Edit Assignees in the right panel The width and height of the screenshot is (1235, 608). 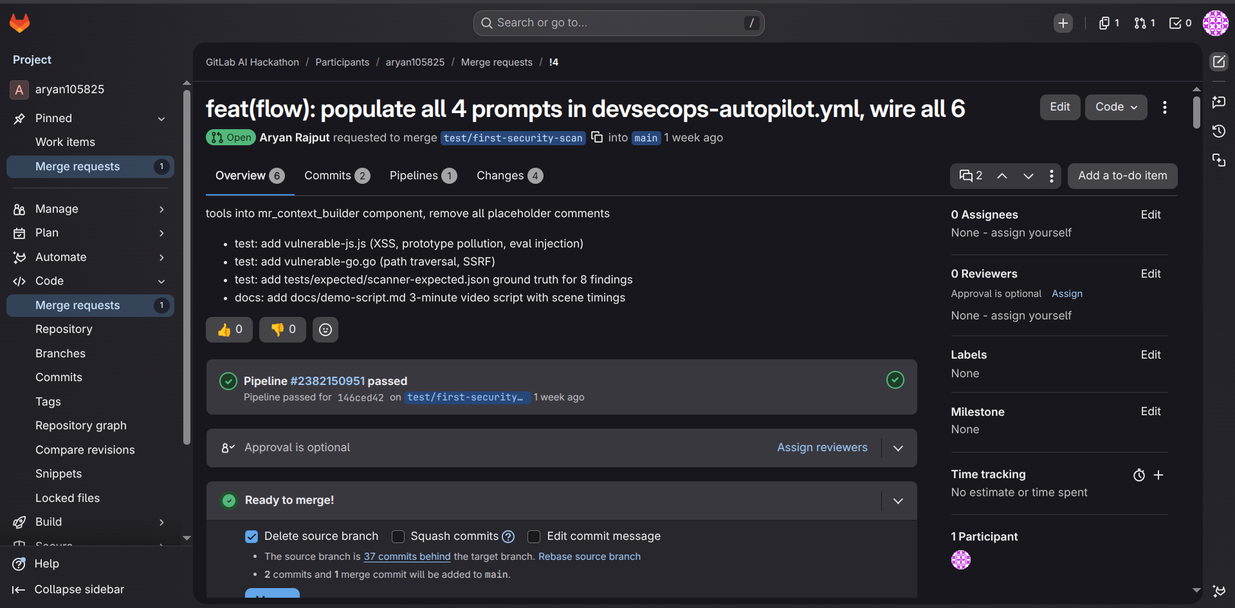pyautogui.click(x=1151, y=215)
